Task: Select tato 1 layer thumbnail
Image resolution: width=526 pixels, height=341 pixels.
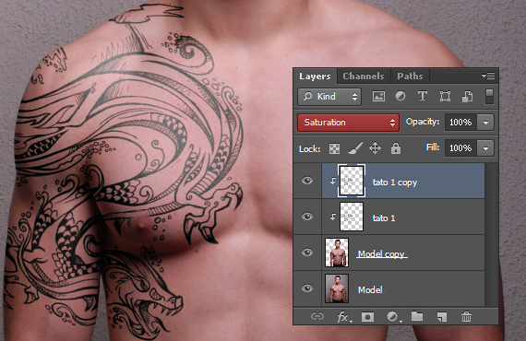Action: pyautogui.click(x=352, y=217)
